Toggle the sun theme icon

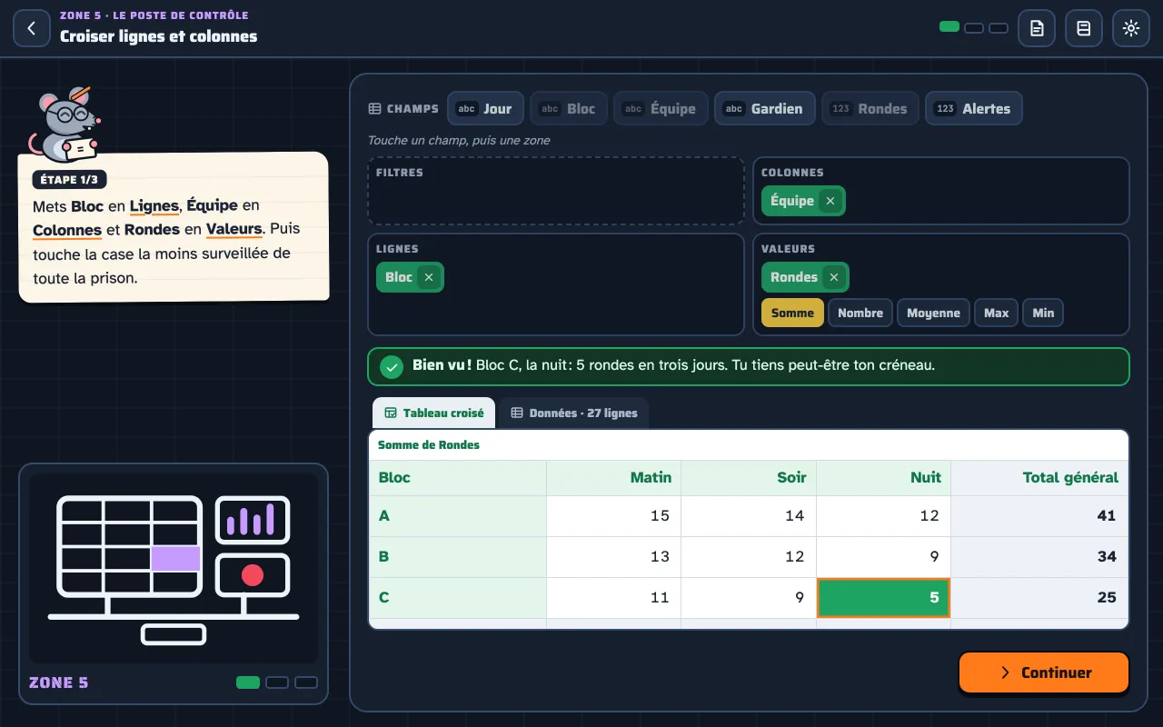point(1131,28)
